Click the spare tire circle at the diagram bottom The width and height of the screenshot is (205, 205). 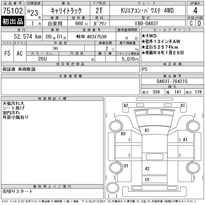pyautogui.click(x=112, y=188)
